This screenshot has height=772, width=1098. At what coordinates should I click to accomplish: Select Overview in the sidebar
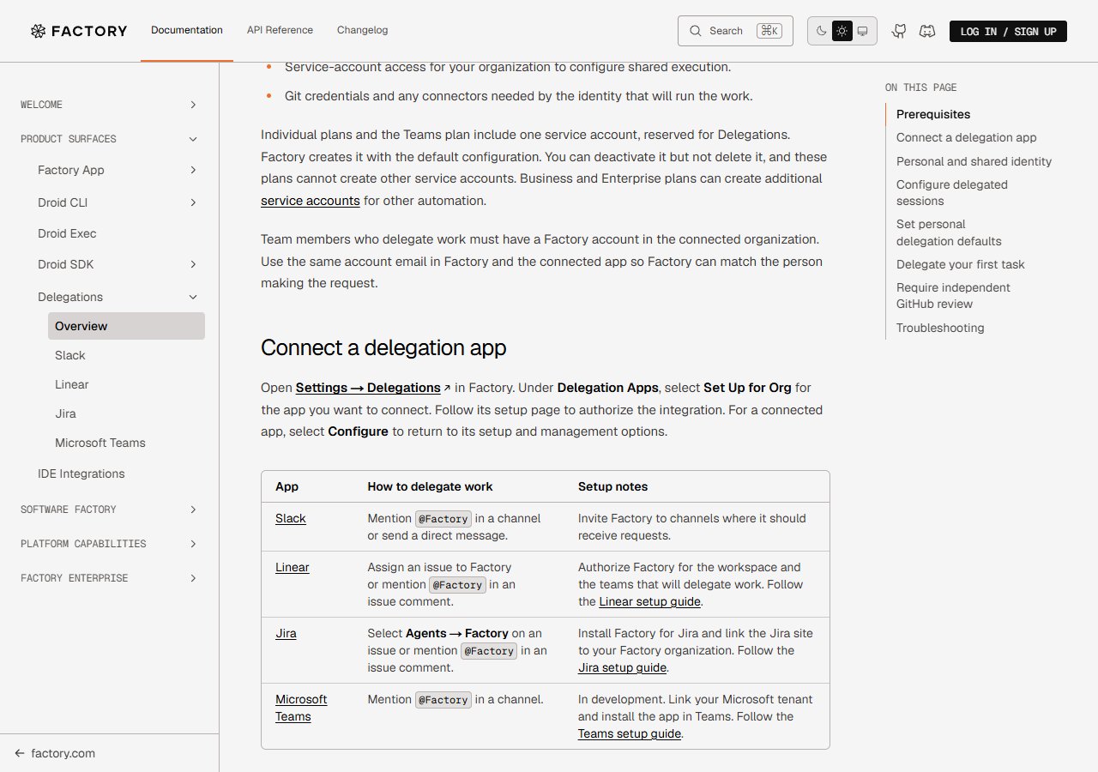tap(126, 326)
